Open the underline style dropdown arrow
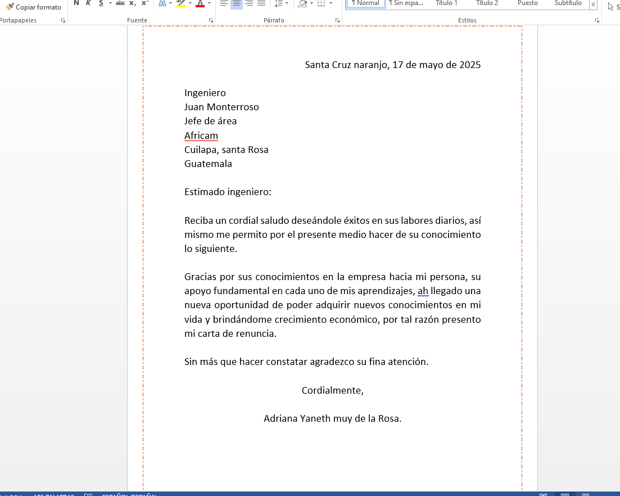The image size is (620, 496). (110, 3)
